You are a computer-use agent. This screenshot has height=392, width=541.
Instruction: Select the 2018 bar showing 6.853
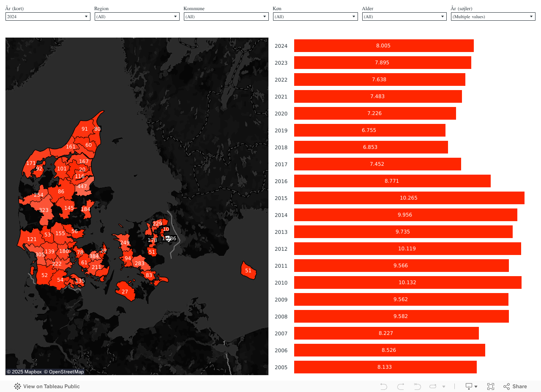point(371,147)
